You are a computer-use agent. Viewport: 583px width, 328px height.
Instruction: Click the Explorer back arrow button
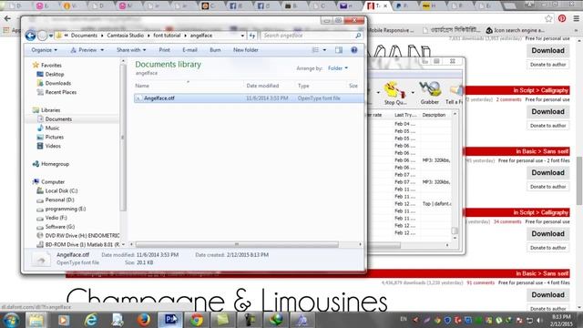tap(30, 36)
